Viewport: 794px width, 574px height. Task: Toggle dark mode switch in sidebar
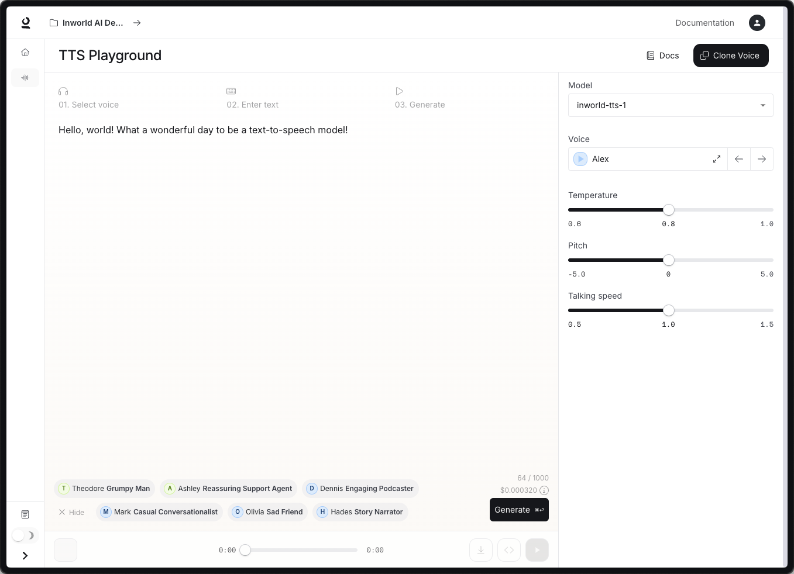tap(24, 535)
